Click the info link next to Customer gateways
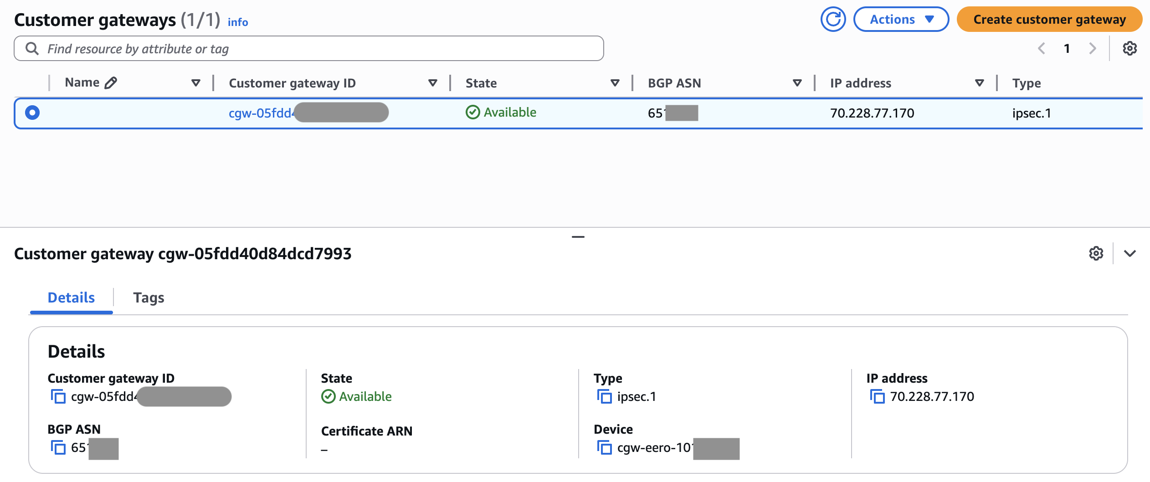Screen dimensions: 1150x482 tap(237, 22)
